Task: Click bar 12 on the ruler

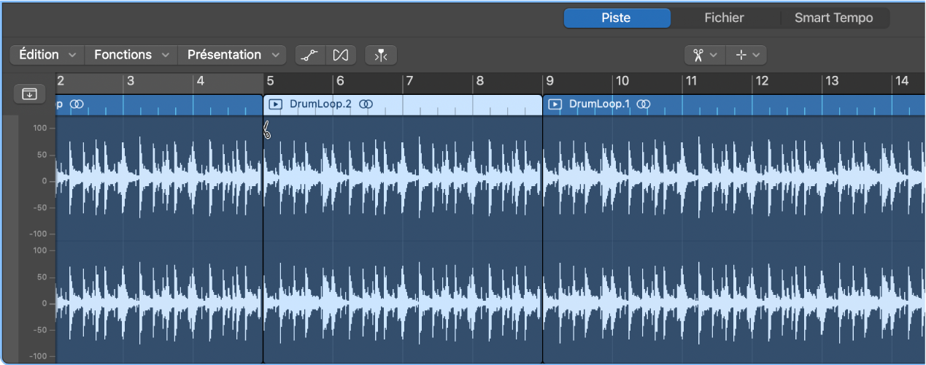Action: pyautogui.click(x=762, y=81)
